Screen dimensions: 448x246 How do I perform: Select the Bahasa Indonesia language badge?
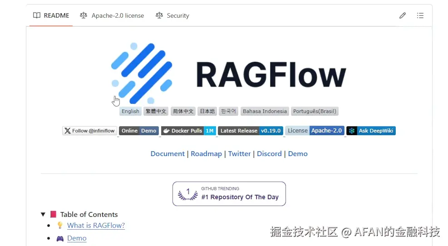[265, 111]
